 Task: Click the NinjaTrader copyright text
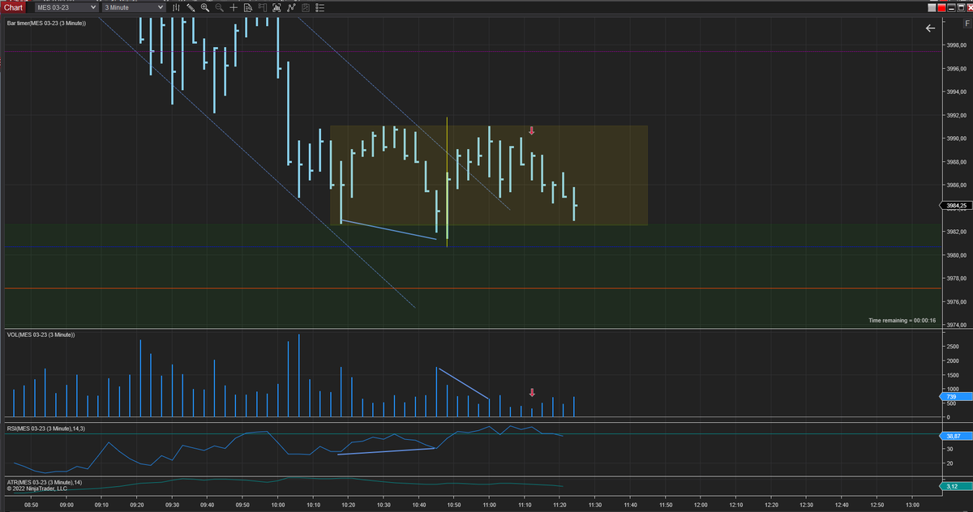(x=37, y=489)
